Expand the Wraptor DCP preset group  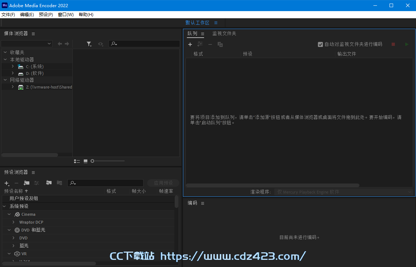[14, 222]
